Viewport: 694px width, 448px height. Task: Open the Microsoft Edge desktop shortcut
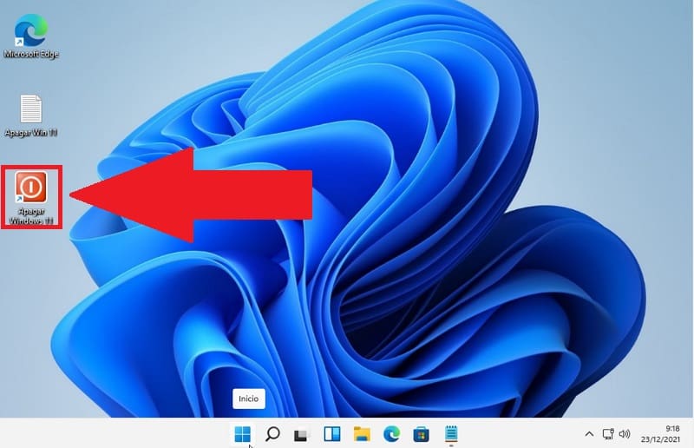[30, 36]
